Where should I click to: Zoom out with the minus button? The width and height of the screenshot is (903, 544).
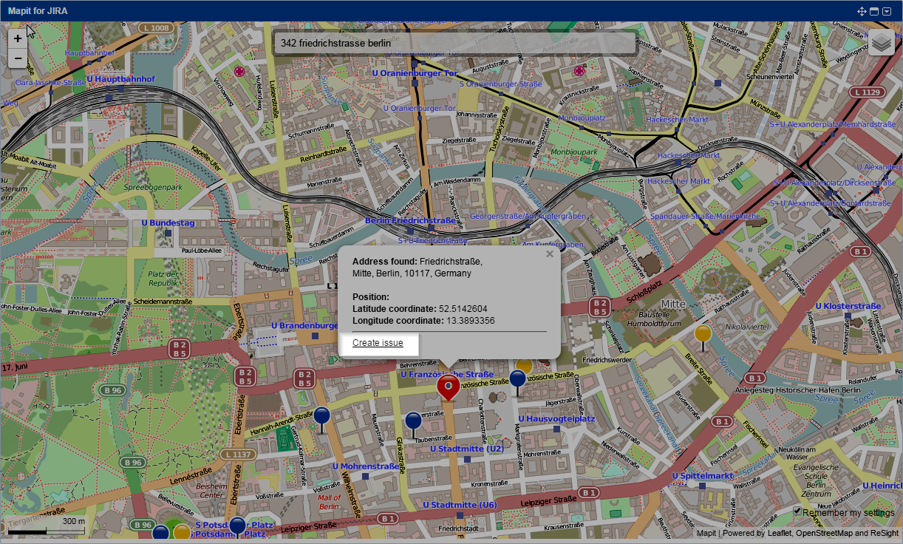tap(18, 58)
